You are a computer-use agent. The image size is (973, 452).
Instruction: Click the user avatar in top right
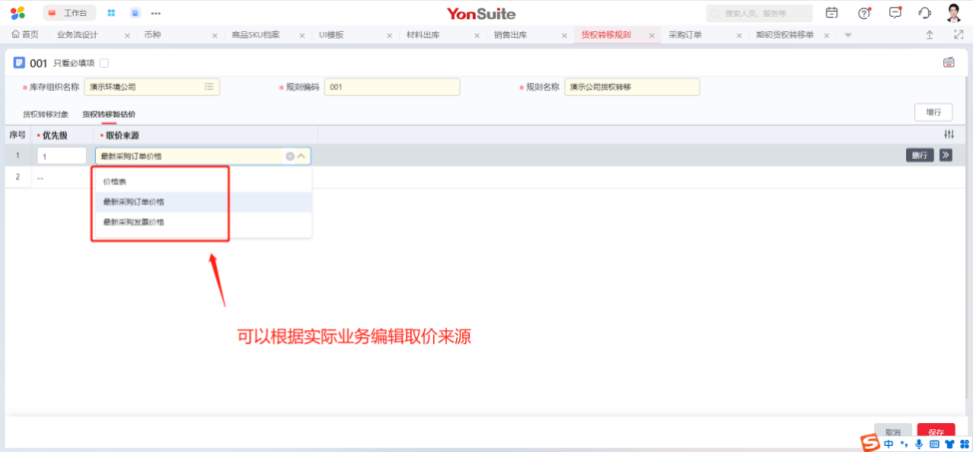[x=954, y=13]
